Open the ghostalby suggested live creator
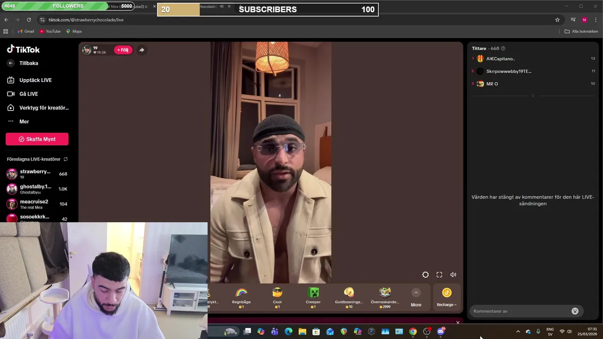The image size is (603, 339). (x=37, y=189)
